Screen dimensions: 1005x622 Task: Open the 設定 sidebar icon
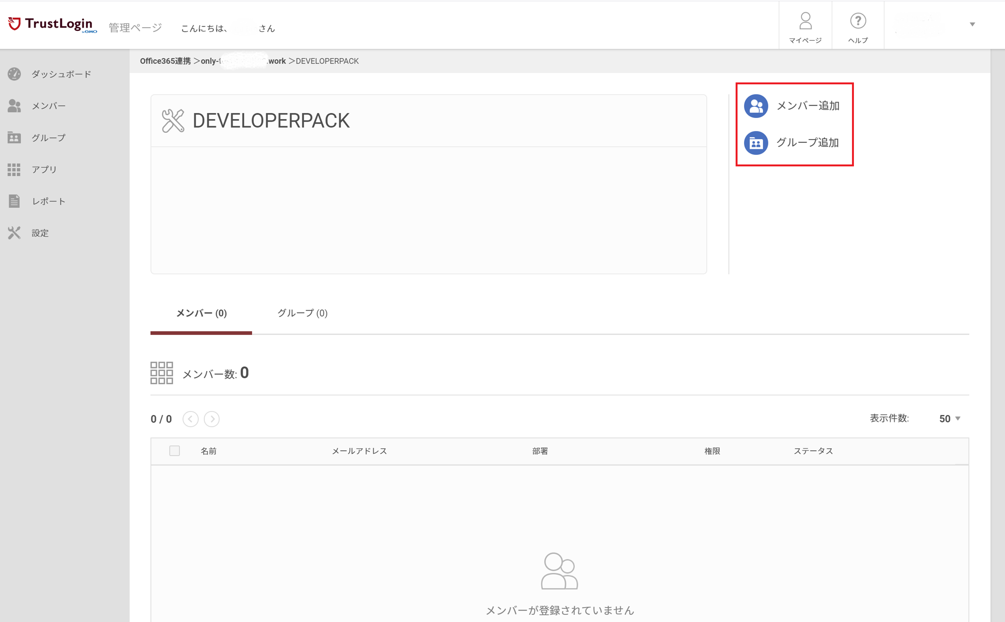[14, 232]
